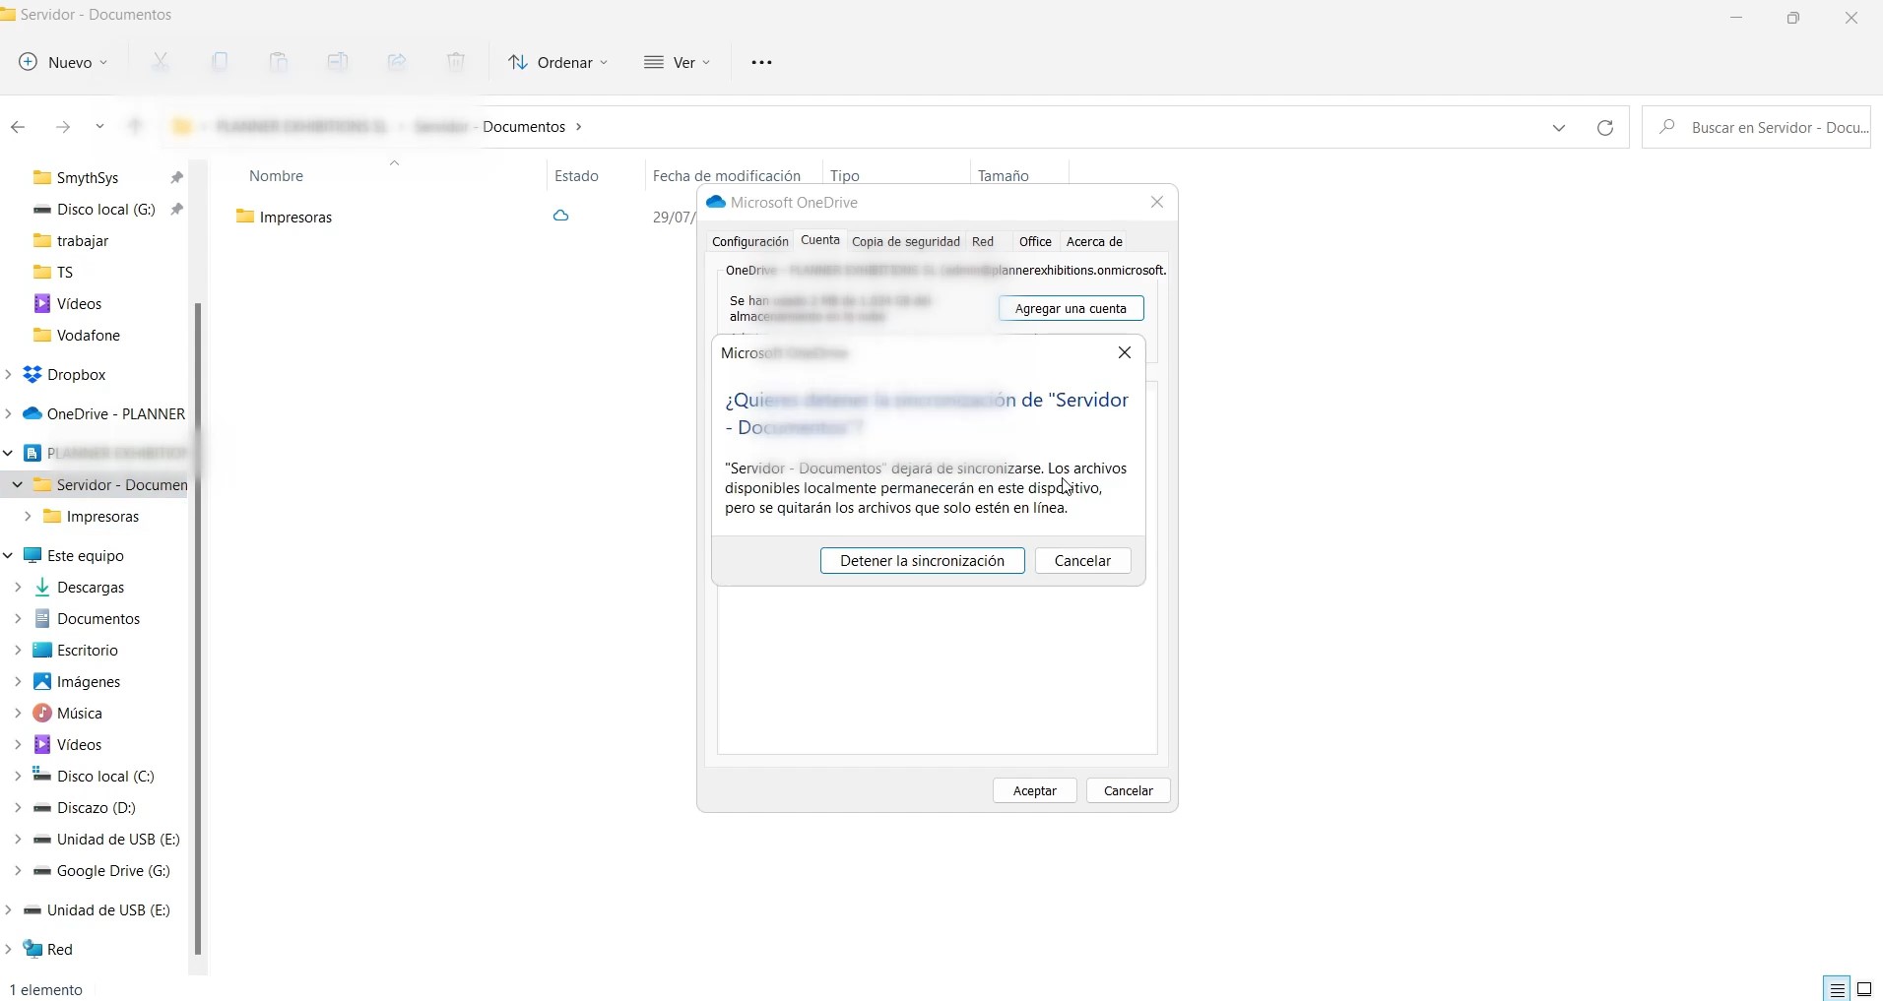Collapse the Este equipo tree node
Screen dimensions: 1883x1001
(8, 555)
